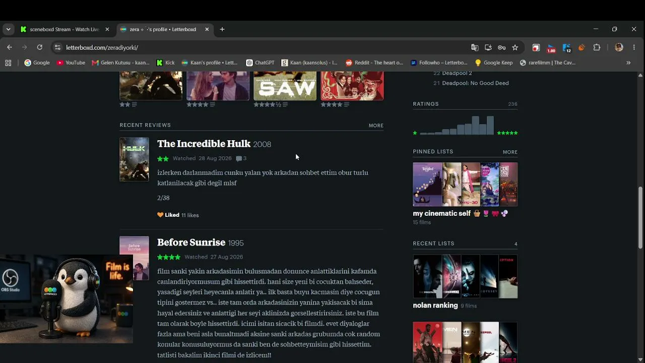Click the RATINGS section heading
645x363 pixels.
pos(426,104)
